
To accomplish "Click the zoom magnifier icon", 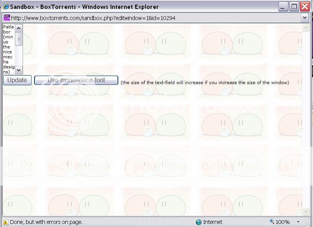I will (x=272, y=222).
